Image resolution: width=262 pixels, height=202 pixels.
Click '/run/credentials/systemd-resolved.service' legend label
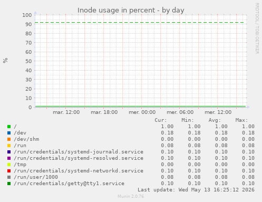(79, 158)
